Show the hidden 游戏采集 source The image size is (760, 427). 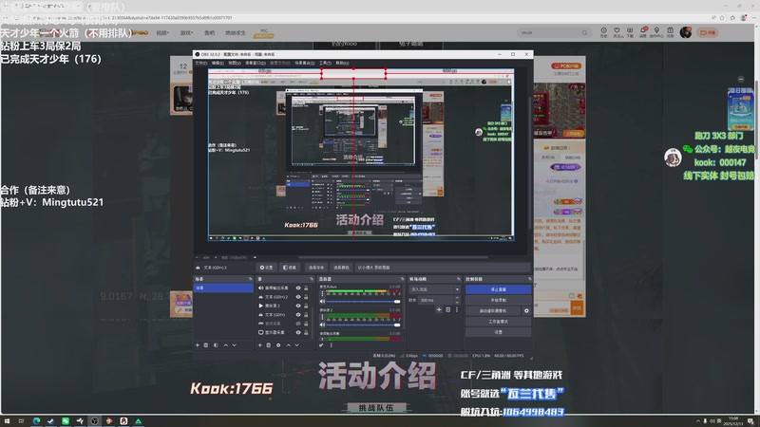click(x=298, y=324)
